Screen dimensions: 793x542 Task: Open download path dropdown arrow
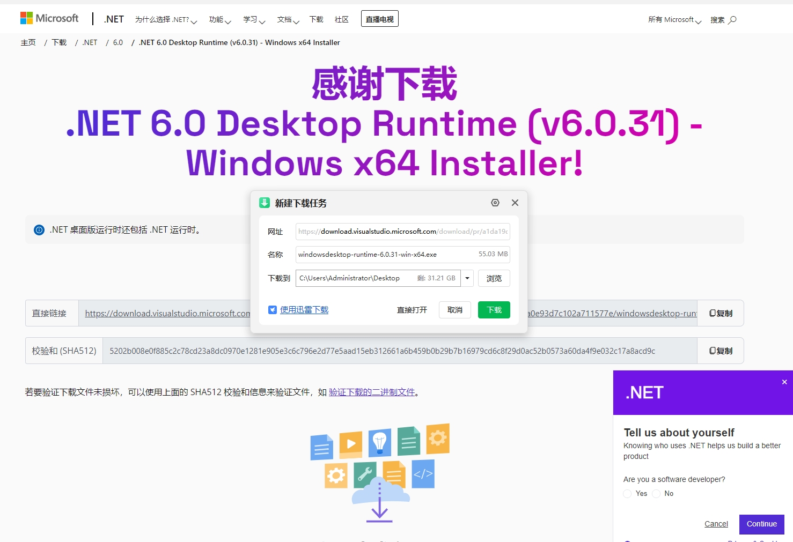pos(467,278)
